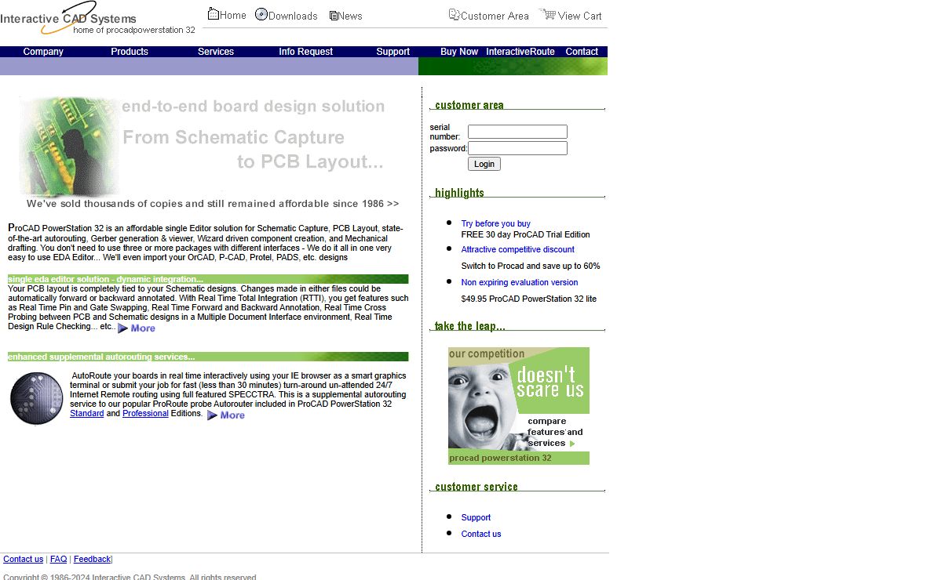Screen dimensions: 942x580
Task: Open the FAQ footer link
Action: [58, 559]
